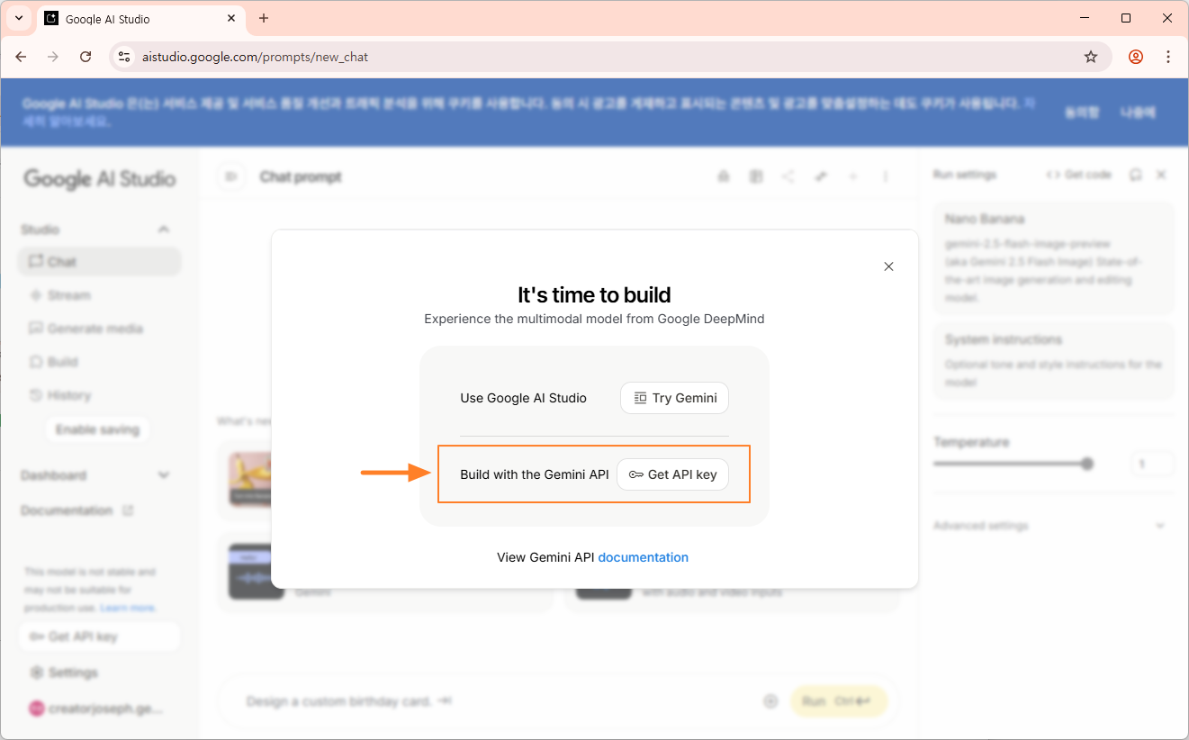Click the Try Gemini button
The width and height of the screenshot is (1189, 740).
(x=674, y=398)
